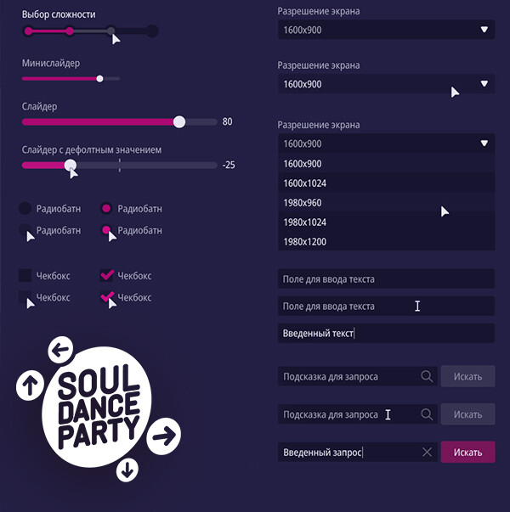Clear the entered query with the X icon
510x512 pixels.
click(427, 453)
